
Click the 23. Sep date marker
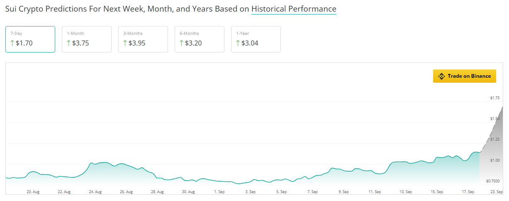pos(497,192)
